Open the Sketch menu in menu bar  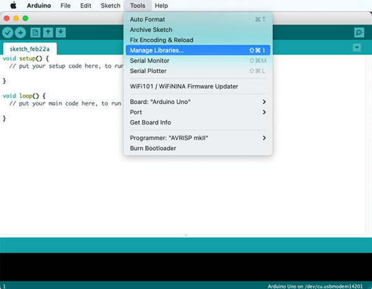(x=110, y=6)
